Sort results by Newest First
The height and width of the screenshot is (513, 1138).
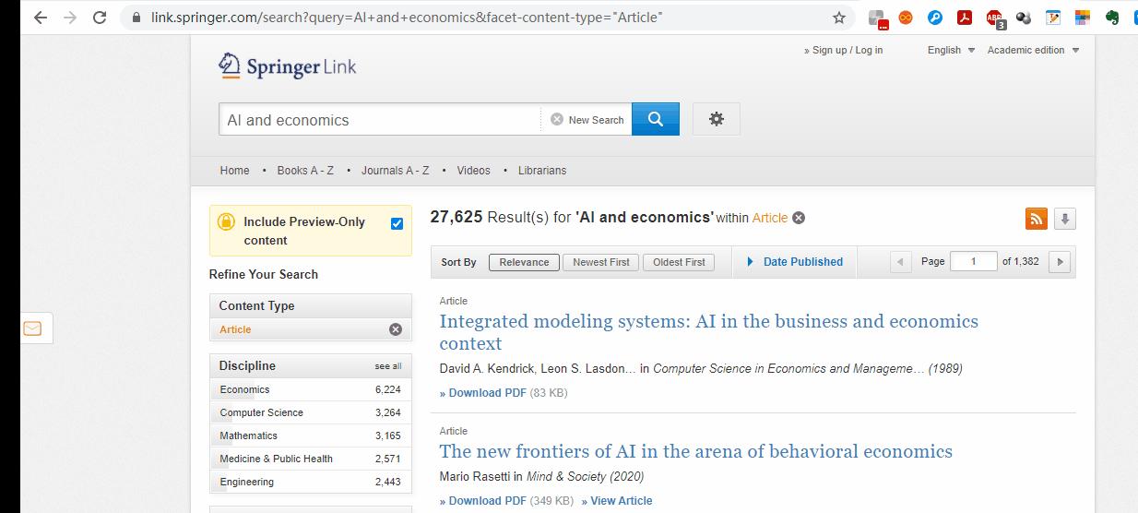click(600, 262)
